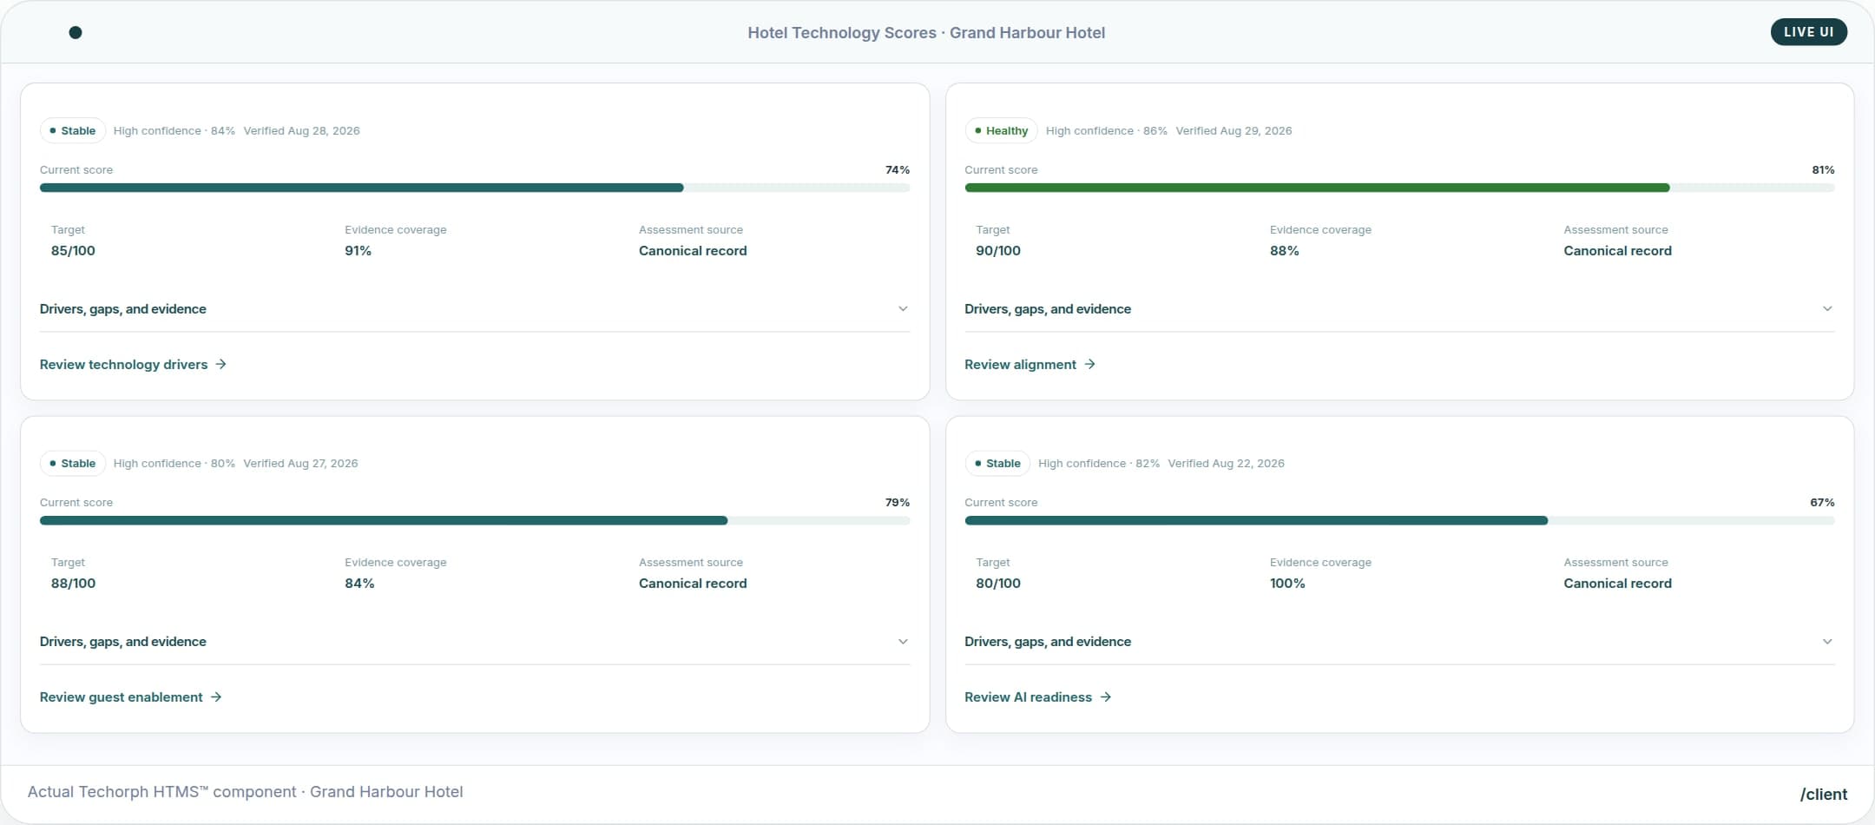Click High confidence · 80% text

174,464
